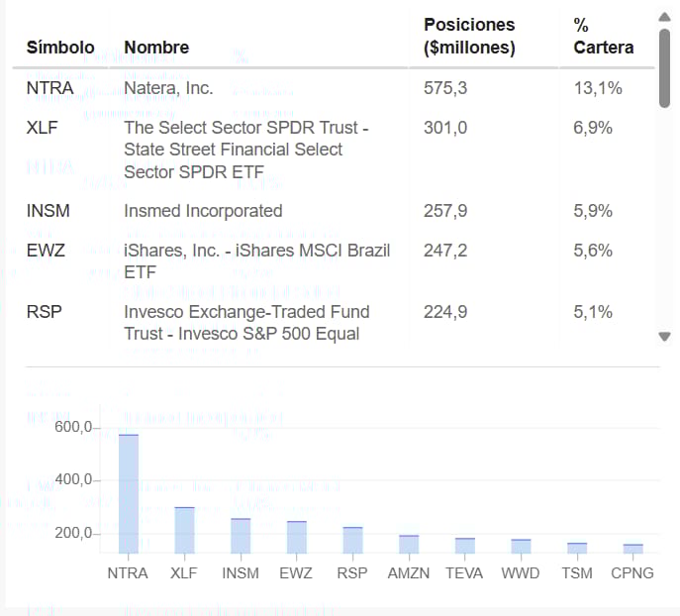This screenshot has width=680, height=616.
Task: Click the scroll up arrow of the table
Action: [x=664, y=17]
